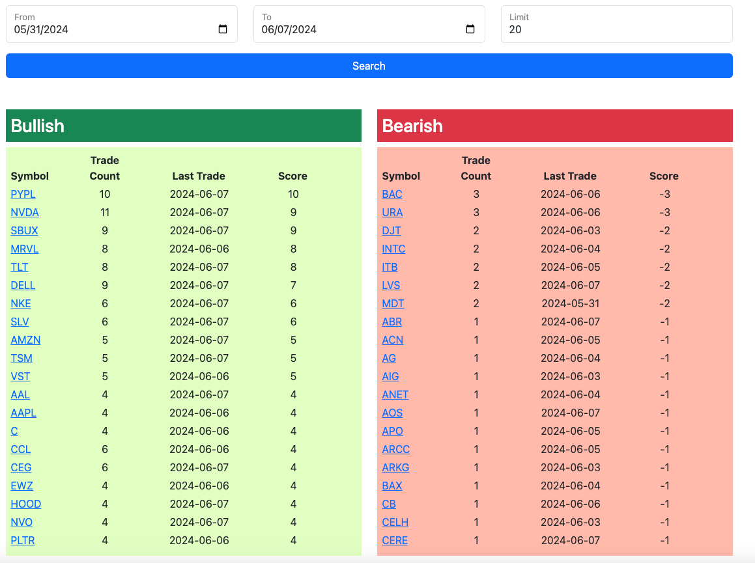The image size is (755, 563).
Task: Open the NVO symbol link
Action: (21, 523)
